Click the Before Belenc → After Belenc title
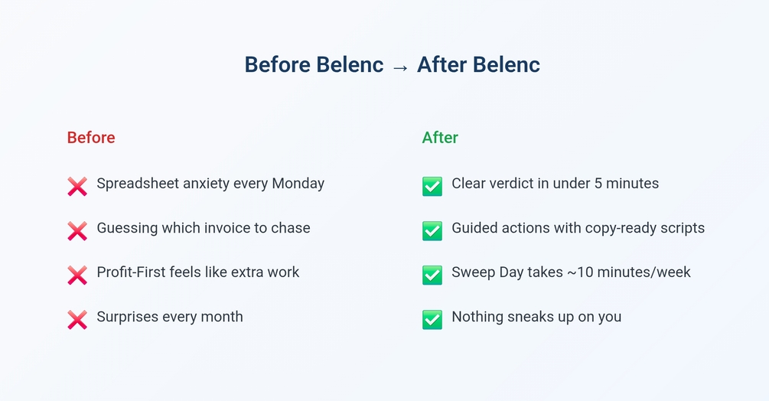 pos(392,65)
